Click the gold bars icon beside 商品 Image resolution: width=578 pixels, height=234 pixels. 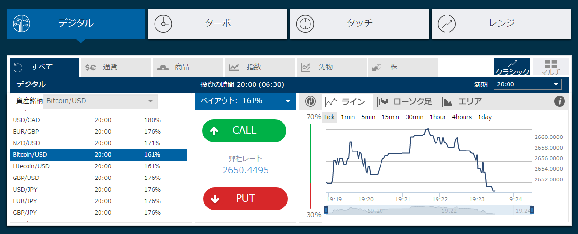(163, 68)
